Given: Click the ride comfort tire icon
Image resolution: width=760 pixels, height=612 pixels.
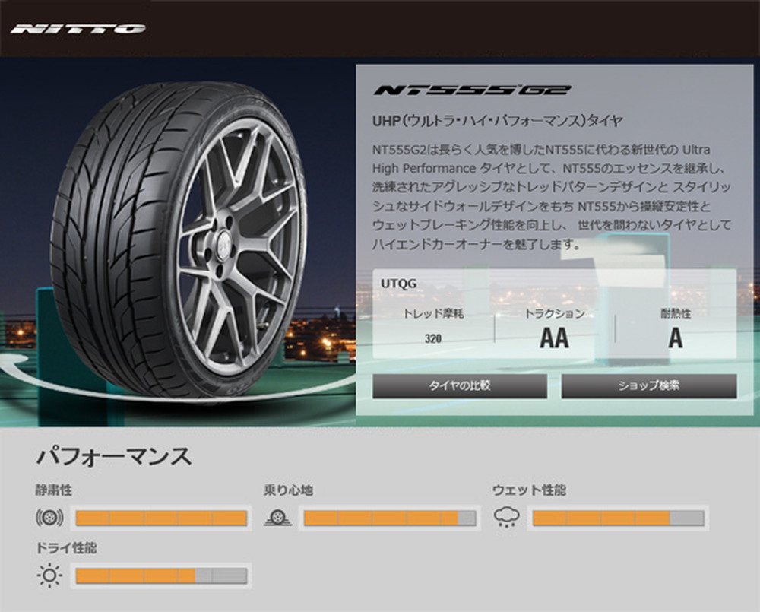Looking at the screenshot, I should click(x=279, y=518).
